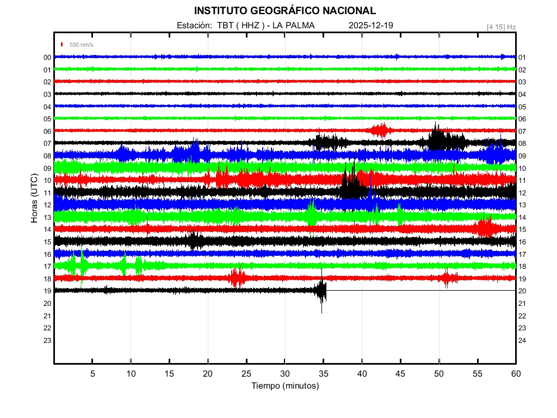Click the red burst on the hour 06 trace
Screen dimensions: 557x418
(x=380, y=130)
